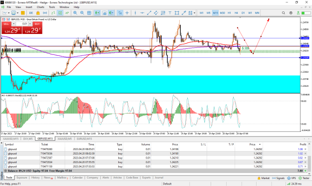Click the Zoom In magnifier icon

point(75,13)
